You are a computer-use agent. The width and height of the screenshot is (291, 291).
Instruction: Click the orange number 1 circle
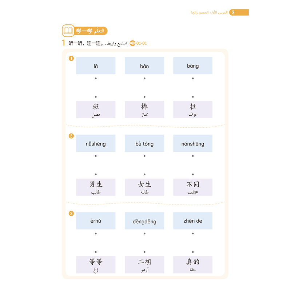pos(71,59)
